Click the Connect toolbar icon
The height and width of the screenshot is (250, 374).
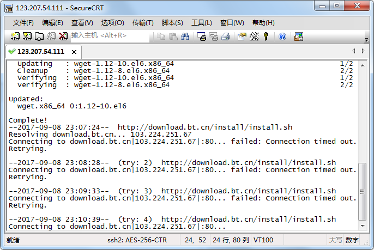15,36
